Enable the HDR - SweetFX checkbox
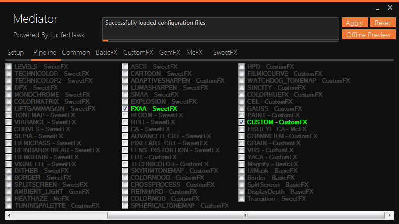Image resolution: width=399 pixels, height=224 pixels. (x=125, y=122)
